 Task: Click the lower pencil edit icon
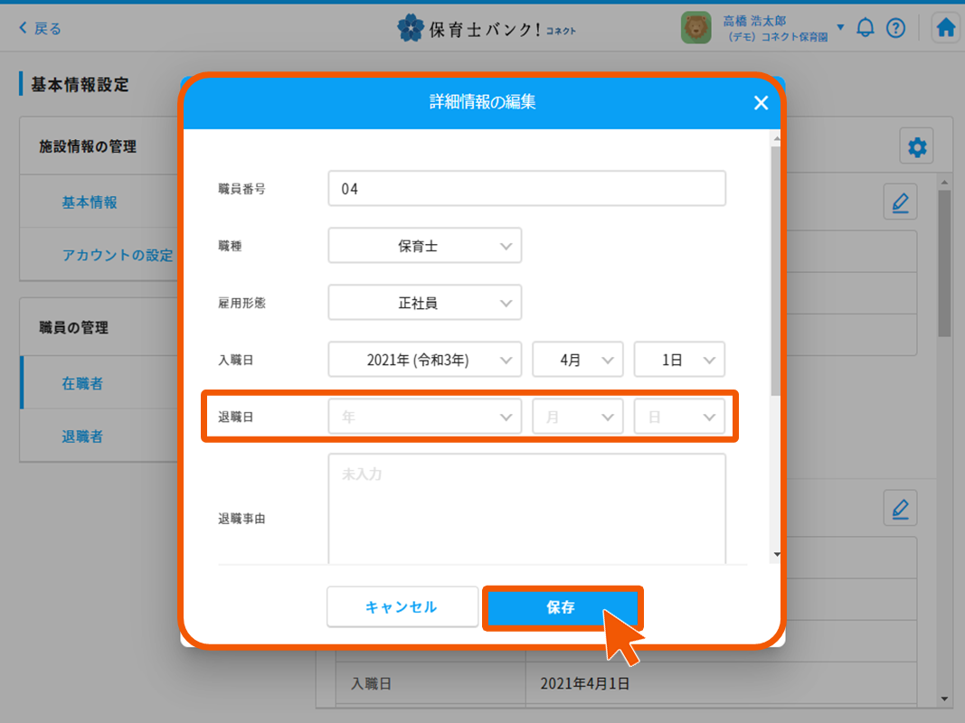[x=900, y=509]
